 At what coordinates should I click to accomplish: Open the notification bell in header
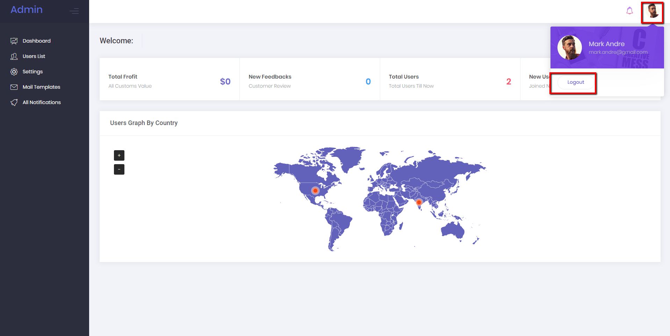click(x=629, y=11)
